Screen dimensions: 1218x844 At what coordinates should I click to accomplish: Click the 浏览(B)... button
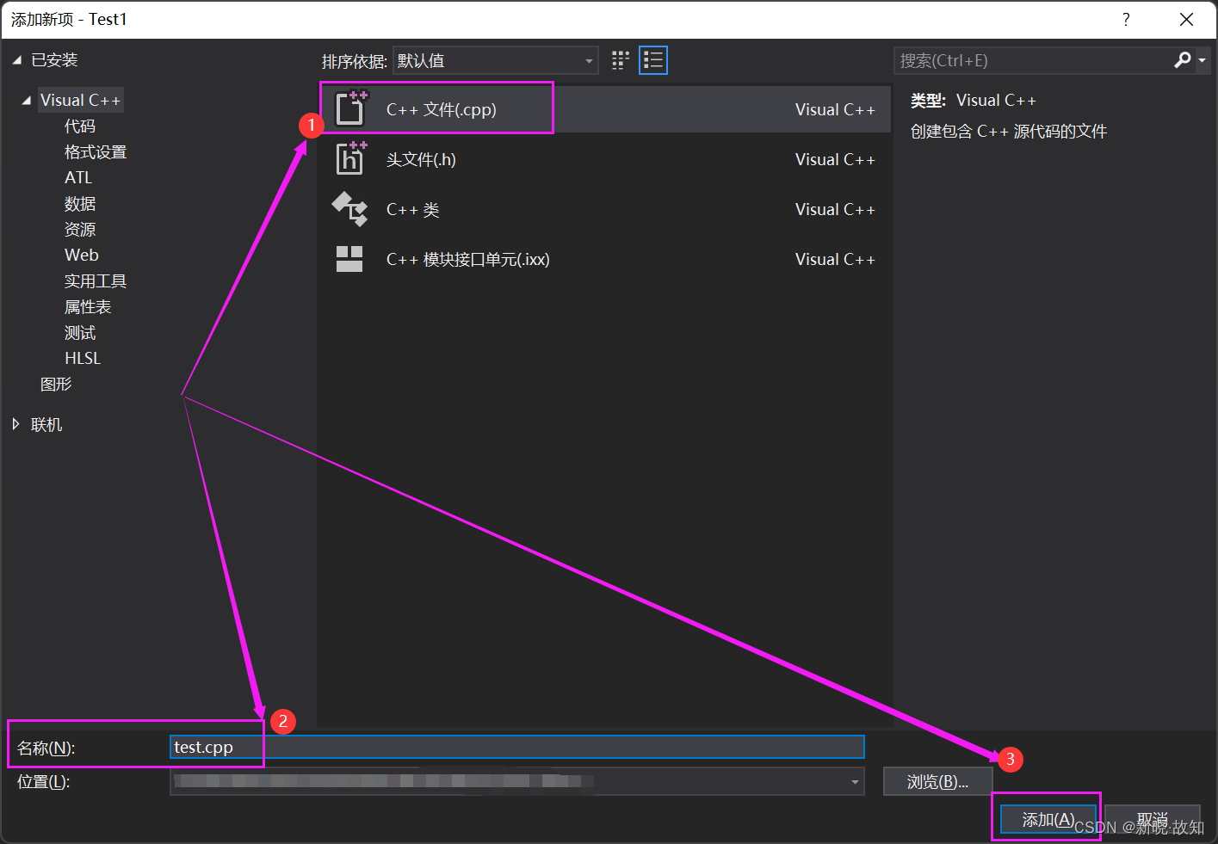point(937,781)
